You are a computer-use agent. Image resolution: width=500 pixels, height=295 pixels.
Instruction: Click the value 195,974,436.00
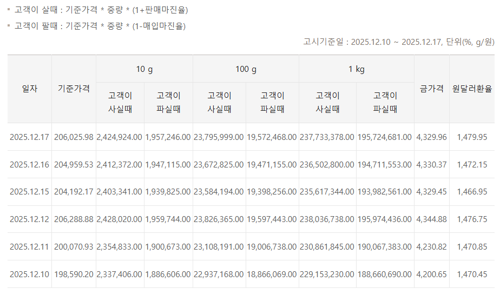(x=385, y=219)
